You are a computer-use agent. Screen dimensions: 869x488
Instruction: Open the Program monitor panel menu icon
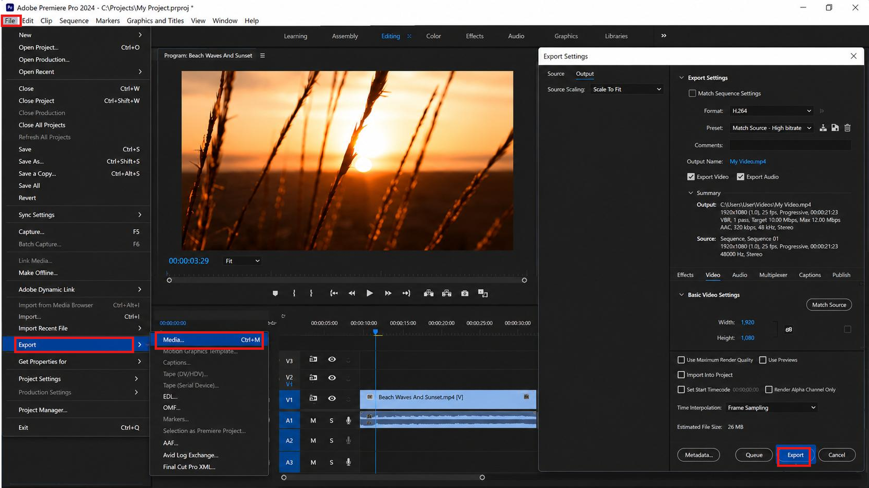click(x=263, y=56)
